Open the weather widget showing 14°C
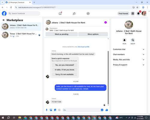 click(119, 118)
